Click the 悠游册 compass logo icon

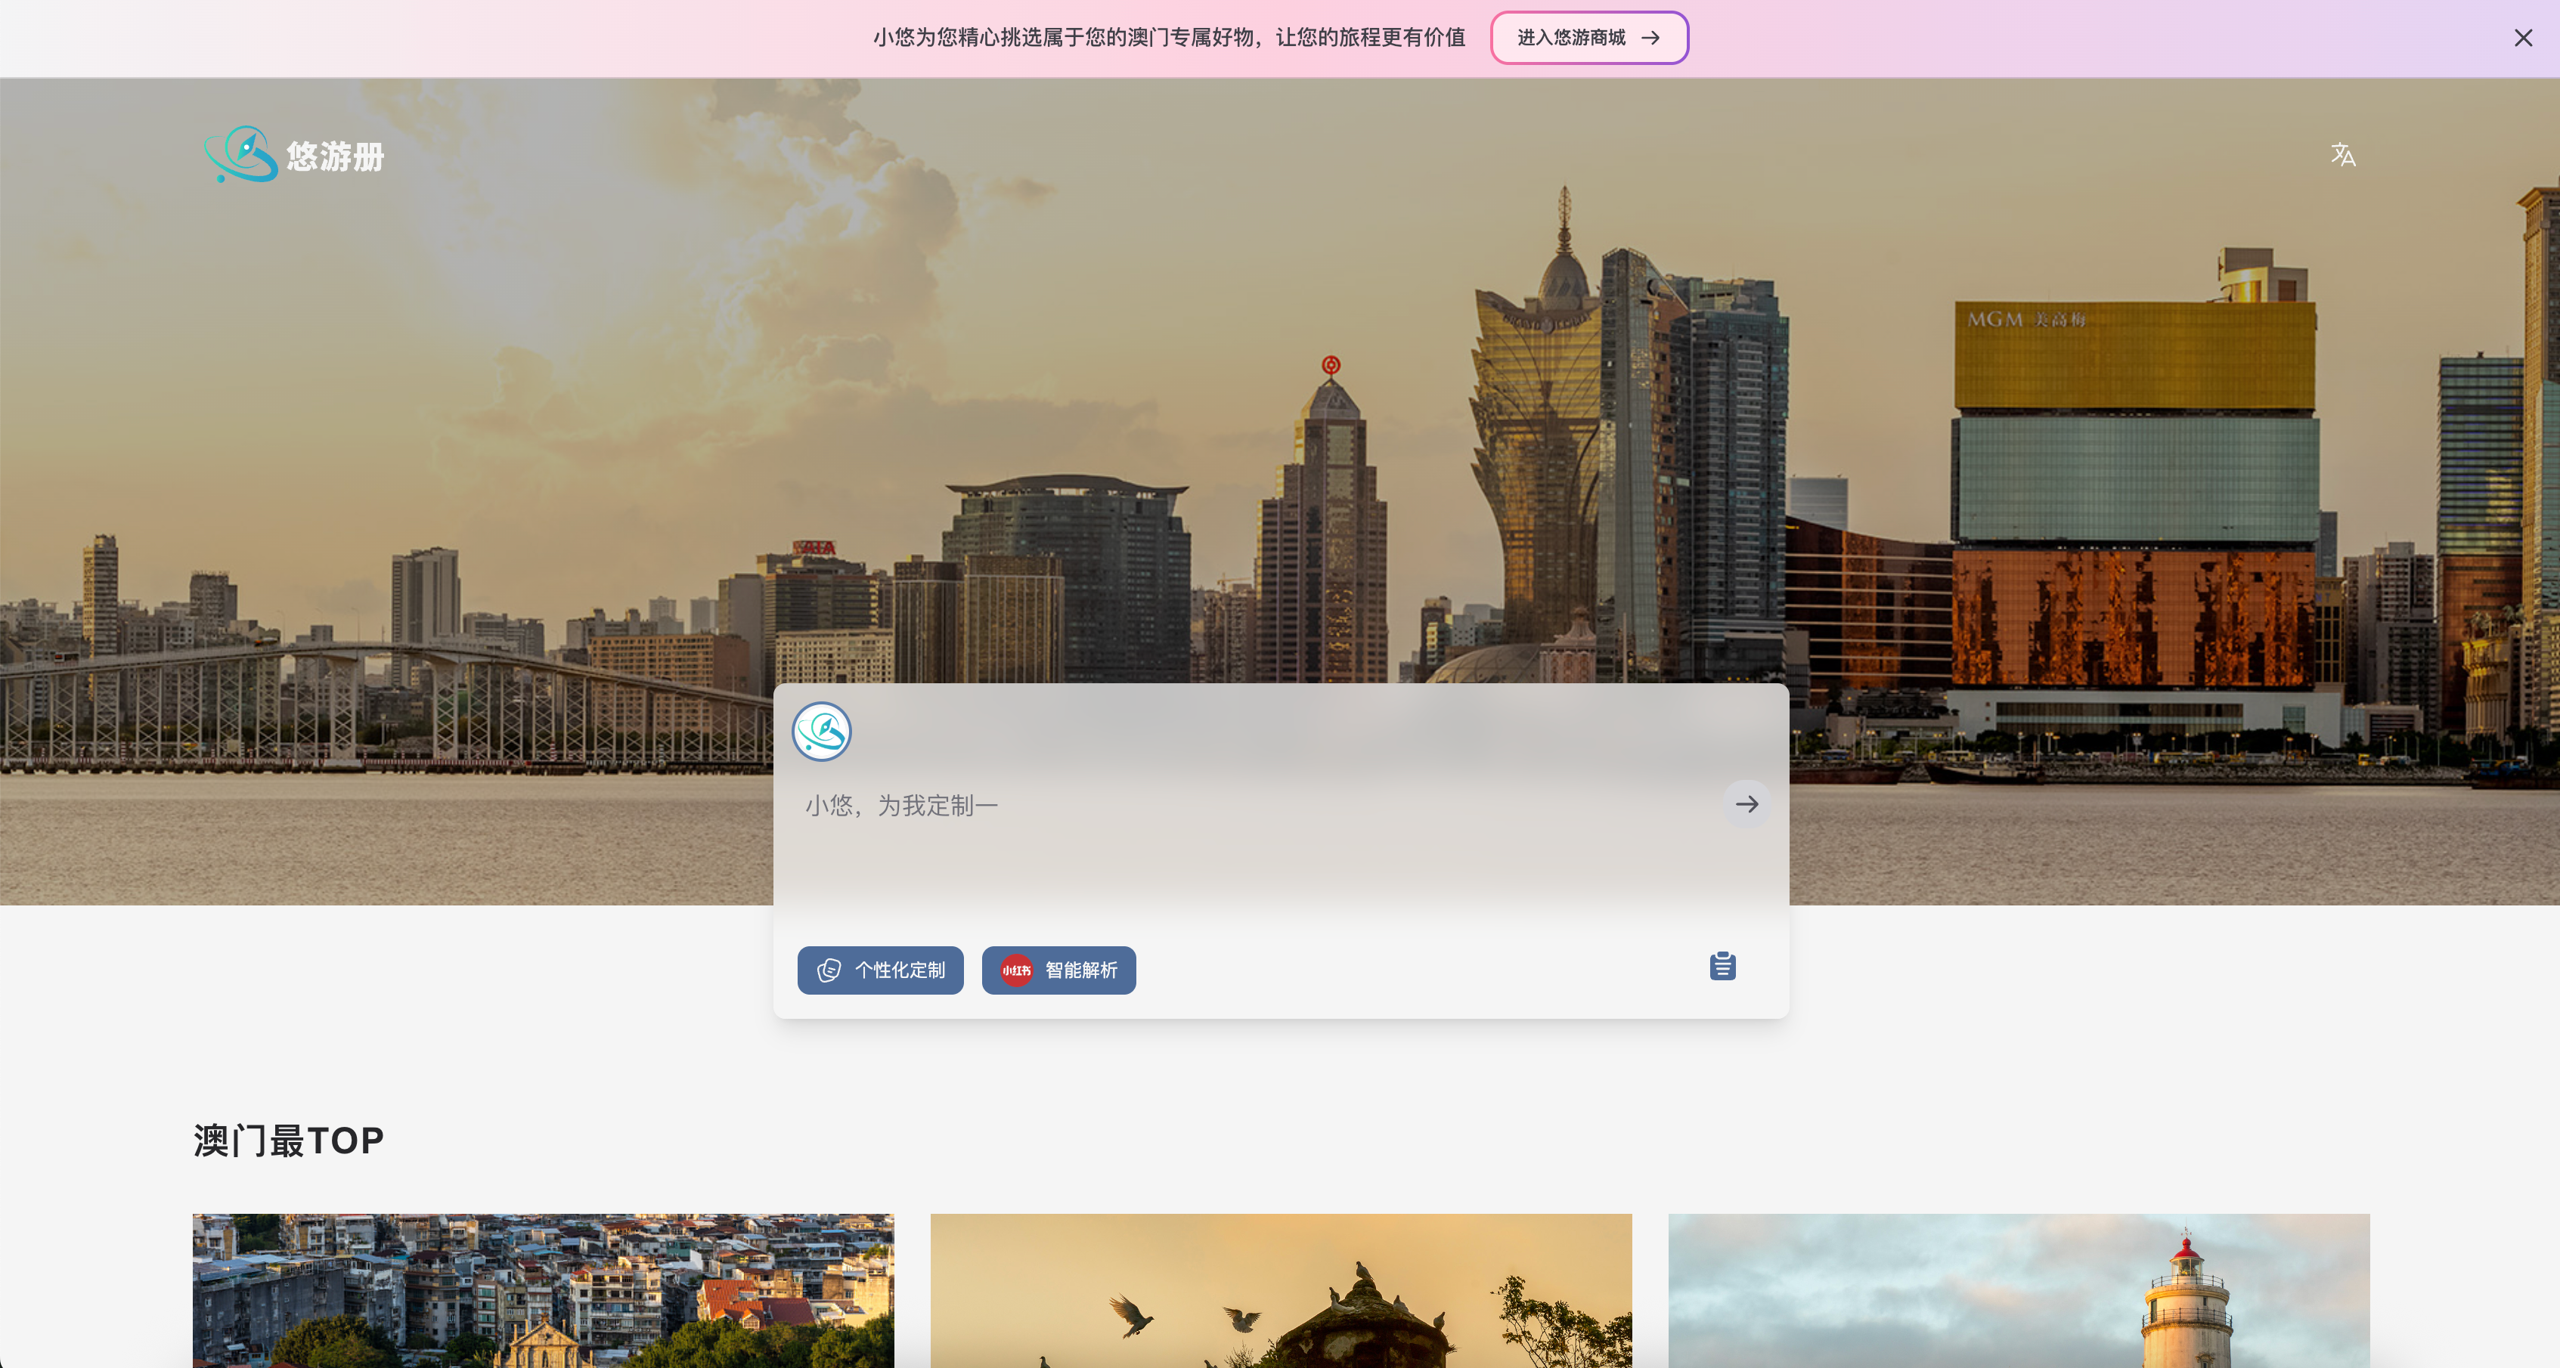point(240,154)
